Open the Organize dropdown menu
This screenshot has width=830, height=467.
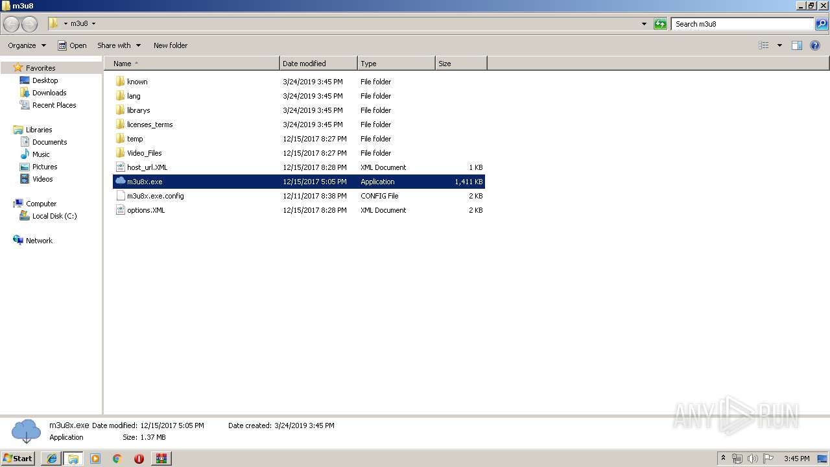pyautogui.click(x=27, y=45)
